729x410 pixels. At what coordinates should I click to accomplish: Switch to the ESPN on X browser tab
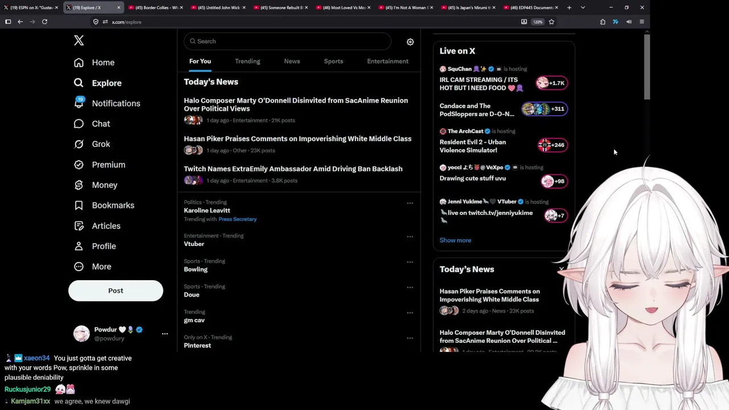tap(31, 7)
